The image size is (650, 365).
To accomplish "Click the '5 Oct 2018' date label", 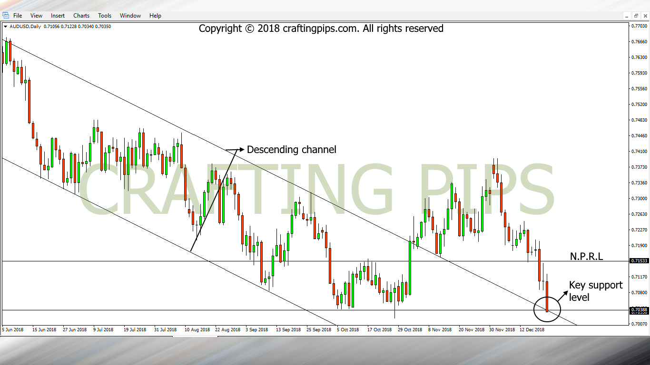I will point(348,329).
